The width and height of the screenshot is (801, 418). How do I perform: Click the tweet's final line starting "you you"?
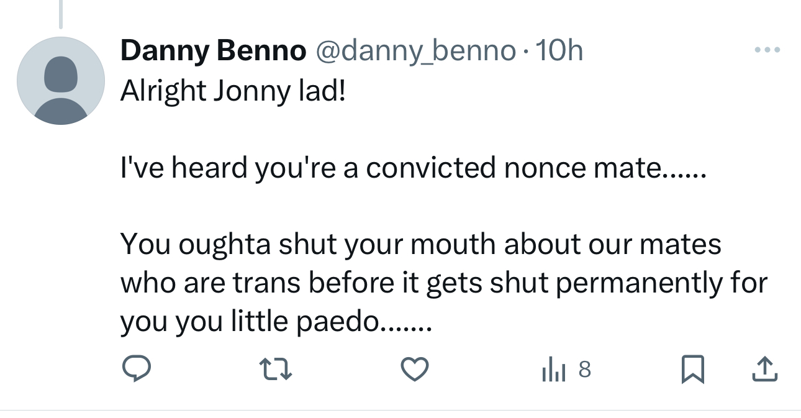tap(274, 321)
